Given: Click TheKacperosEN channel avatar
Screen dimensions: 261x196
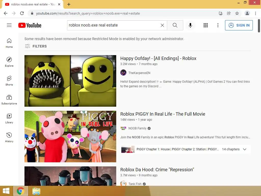Looking at the screenshot, I should coord(123,73).
